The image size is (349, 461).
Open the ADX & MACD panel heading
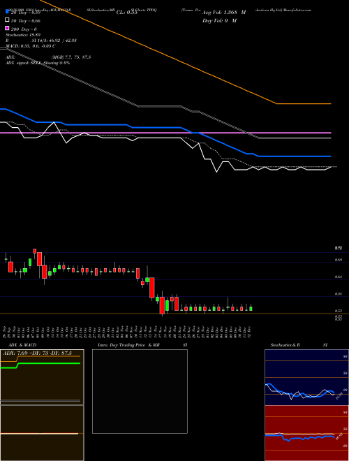pyautogui.click(x=22, y=345)
